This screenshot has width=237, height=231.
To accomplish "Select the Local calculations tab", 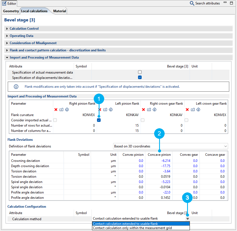I will tap(34, 11).
